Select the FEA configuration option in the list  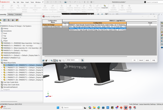[98, 27]
